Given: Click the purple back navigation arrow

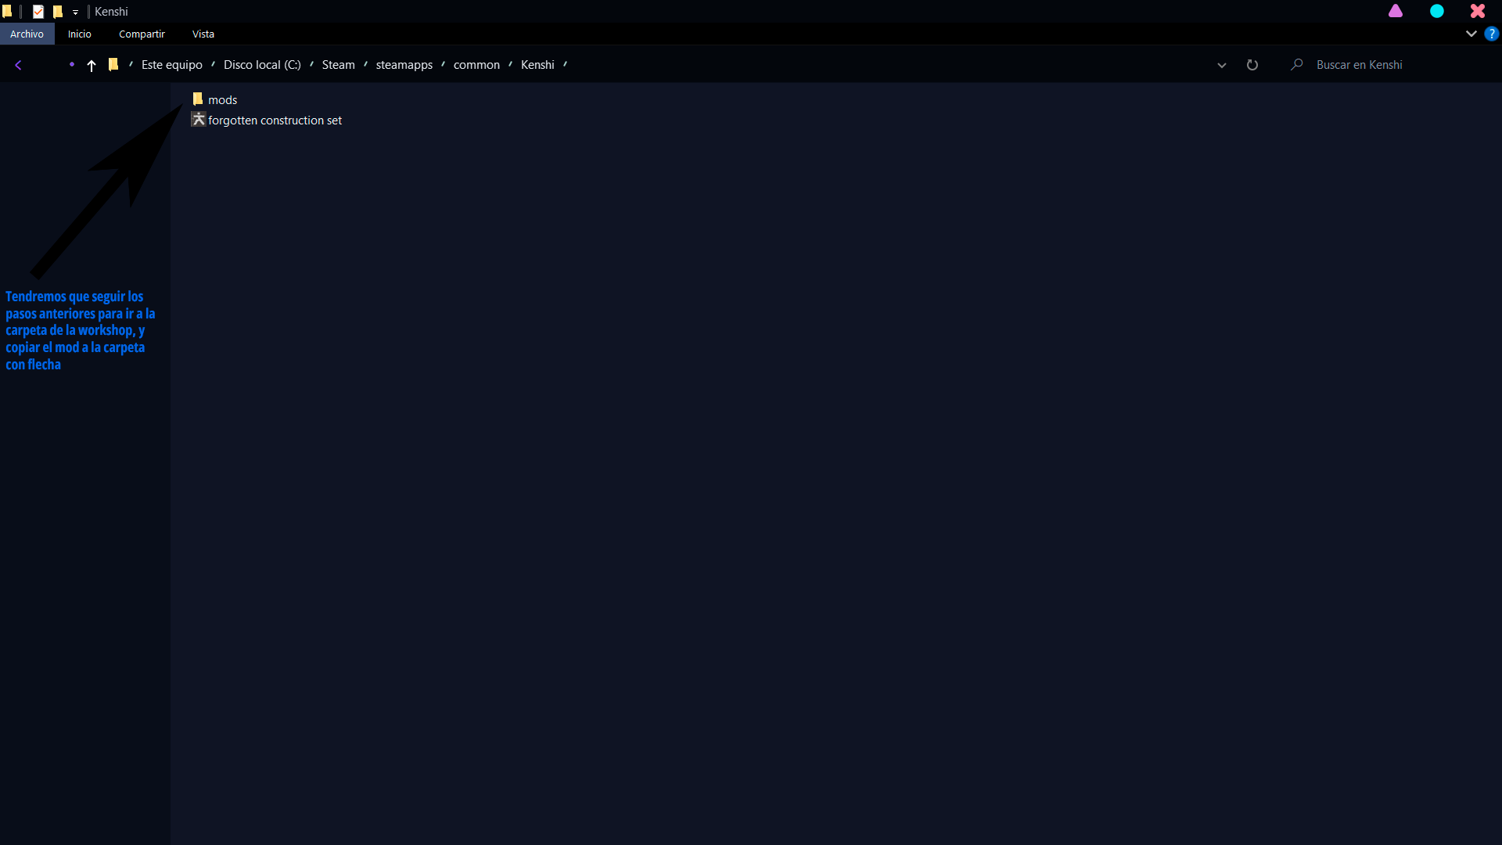Looking at the screenshot, I should (x=18, y=65).
